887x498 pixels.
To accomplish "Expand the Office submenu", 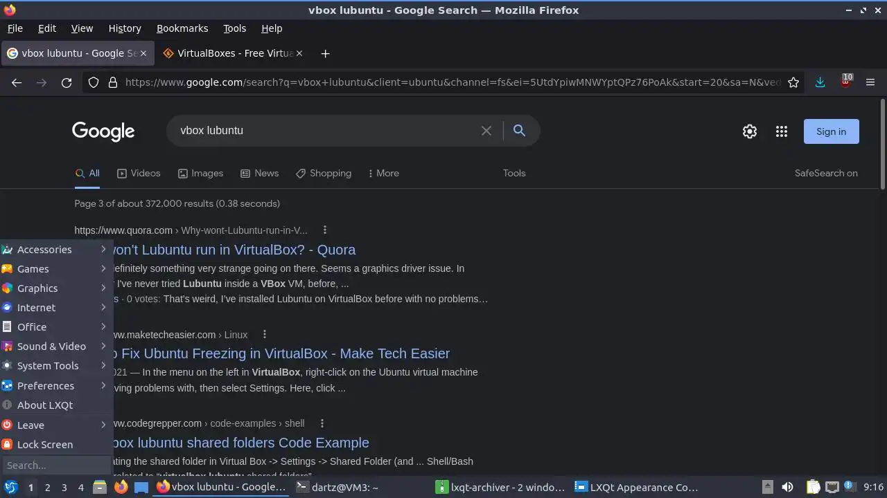I will pyautogui.click(x=55, y=327).
